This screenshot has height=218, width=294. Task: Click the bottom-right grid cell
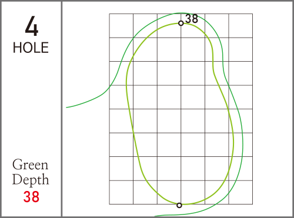(240, 192)
